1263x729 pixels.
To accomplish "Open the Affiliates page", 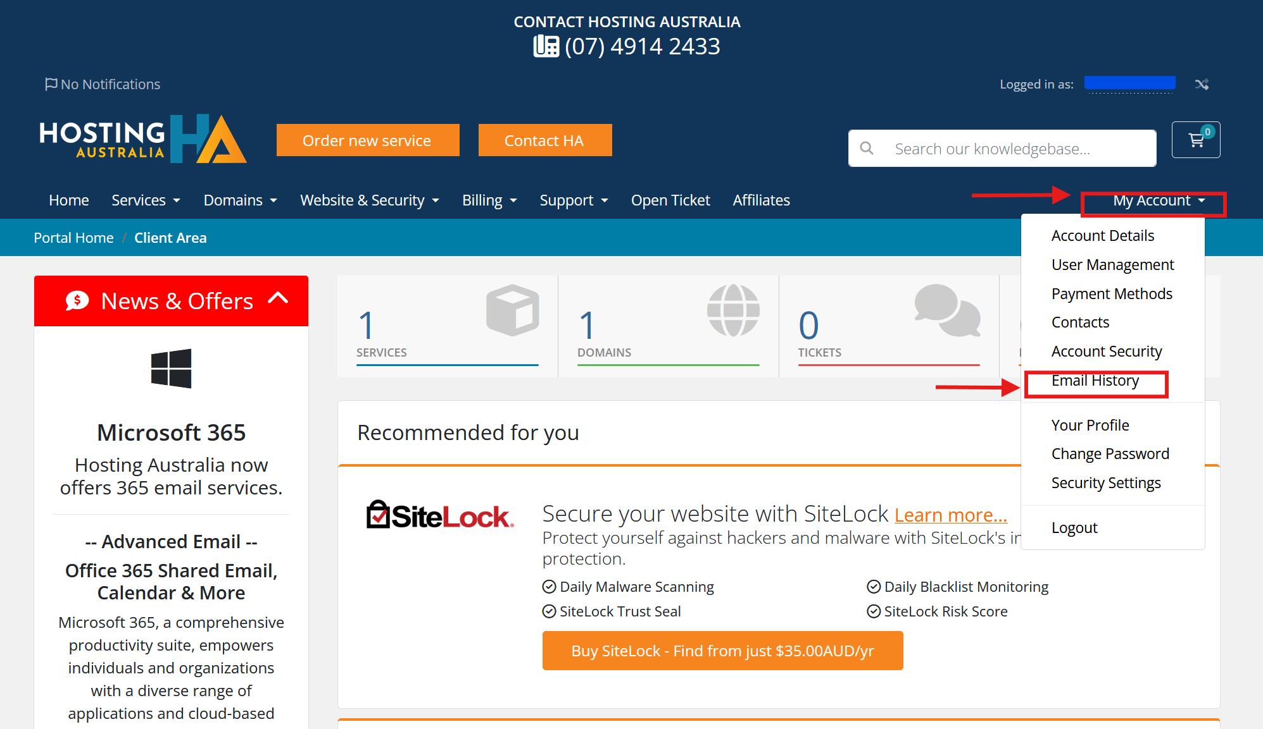I will (761, 200).
